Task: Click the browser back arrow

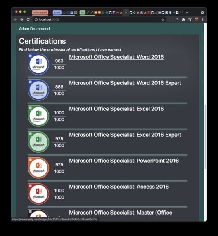Action: 15,19
